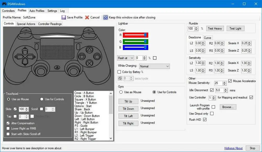
Task: Click the Share button on the controller image
Action: (37, 47)
